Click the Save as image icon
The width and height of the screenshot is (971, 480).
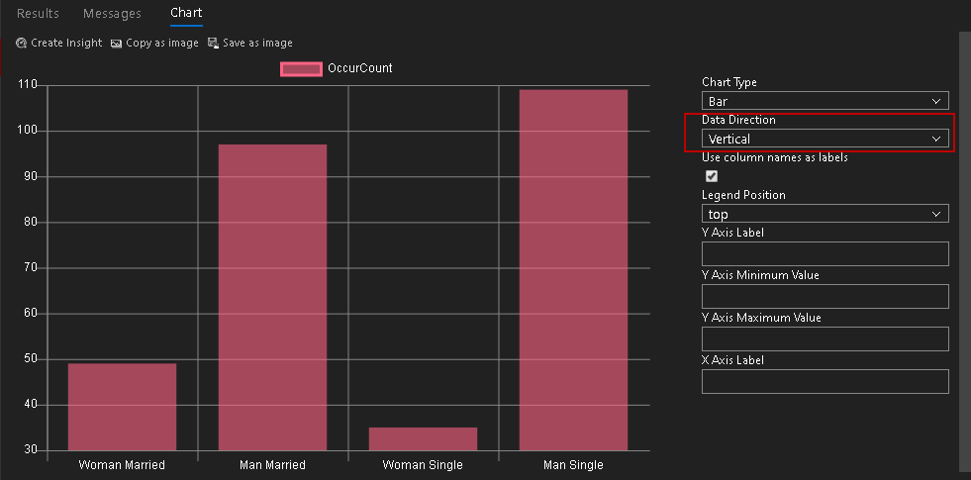click(214, 44)
